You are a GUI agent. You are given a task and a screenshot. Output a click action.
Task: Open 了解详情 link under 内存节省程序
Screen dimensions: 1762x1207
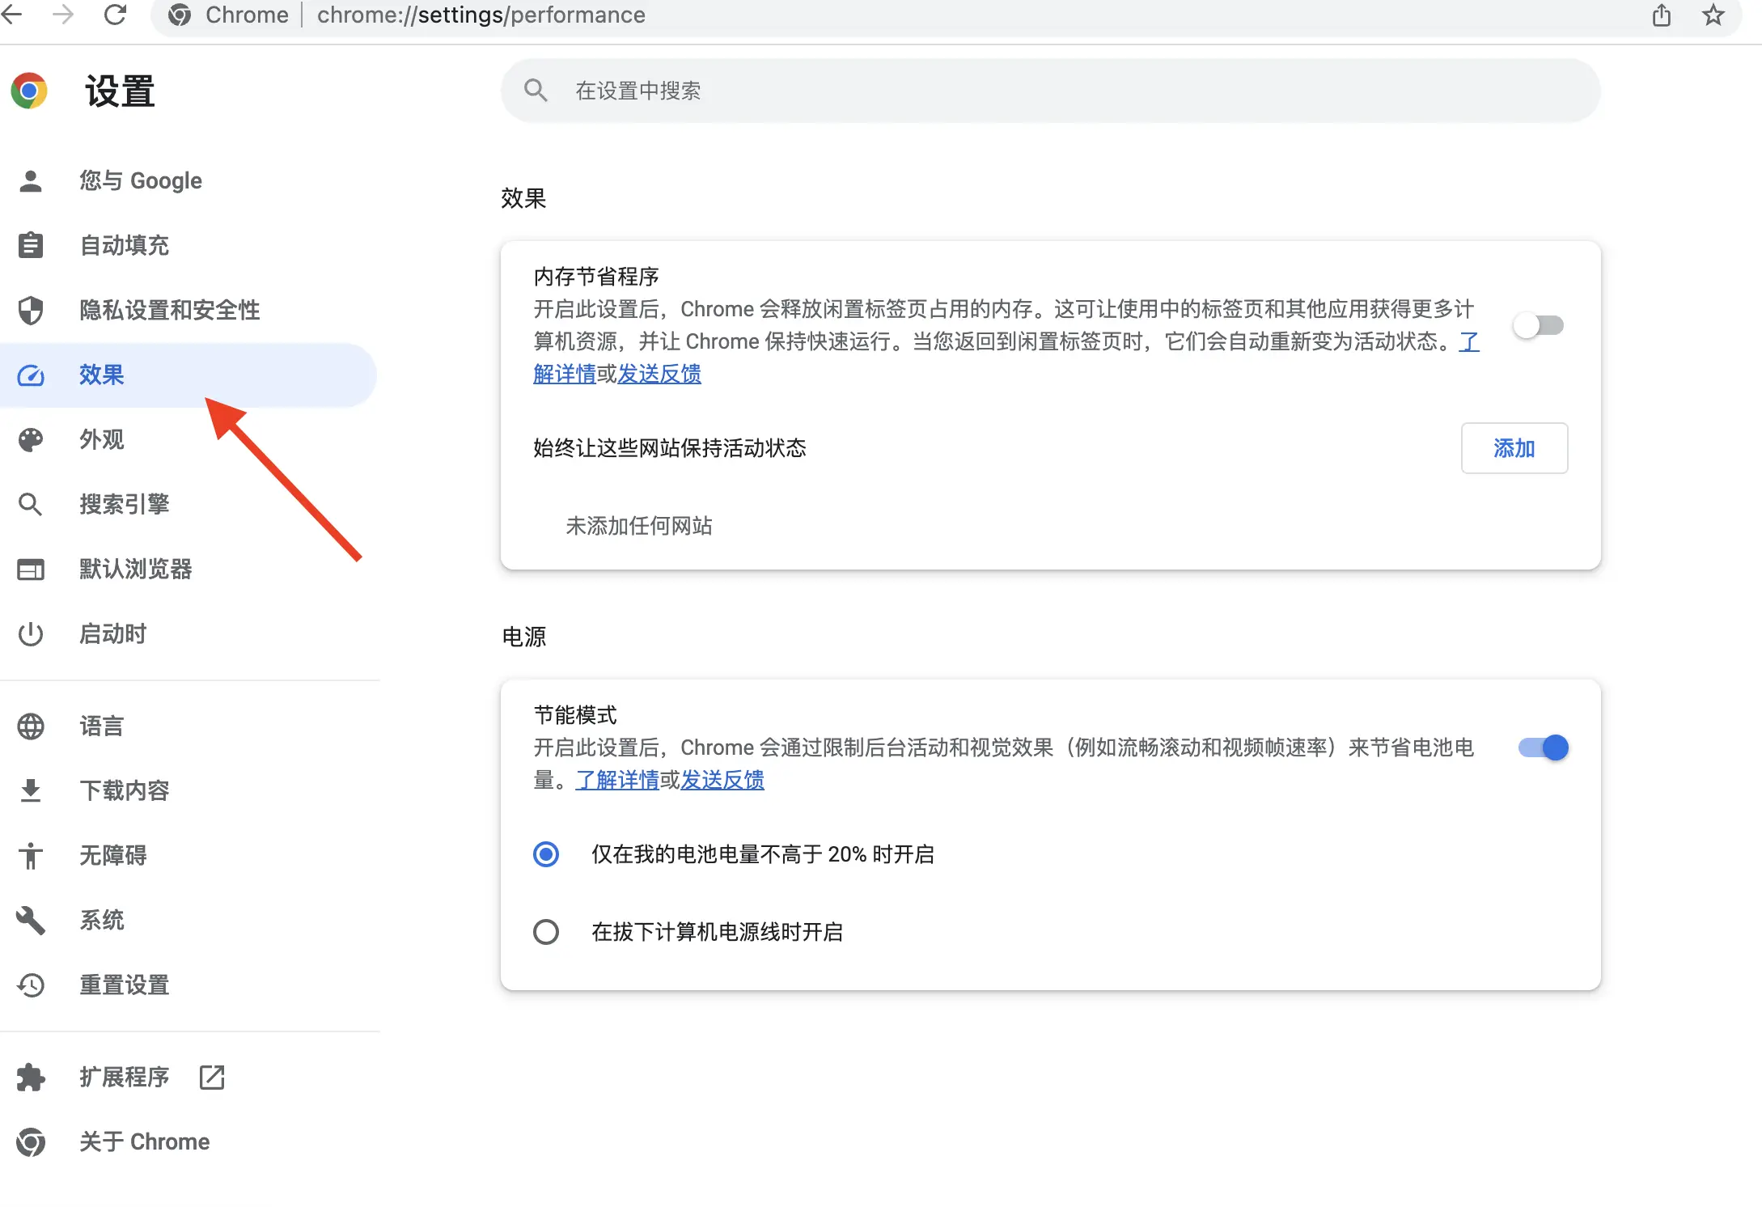(565, 374)
